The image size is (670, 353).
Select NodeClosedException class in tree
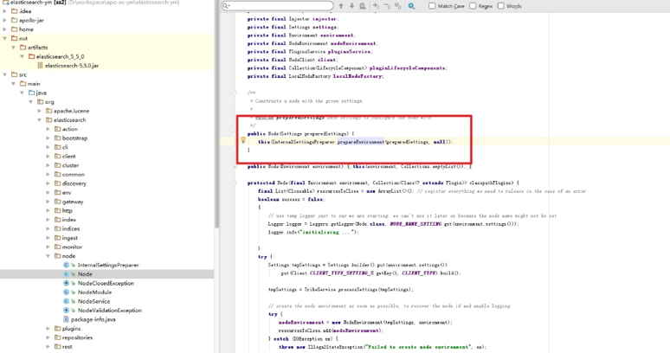click(x=106, y=283)
